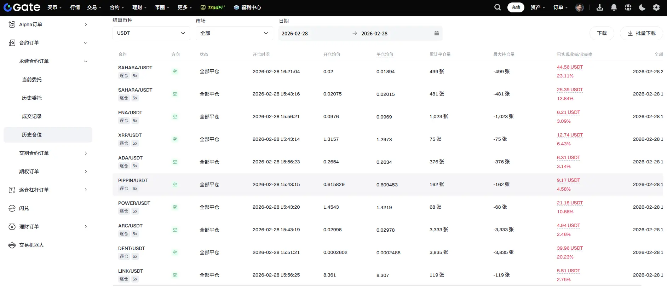Click the 已实现收益/收益率 column header
Image resolution: width=667 pixels, height=290 pixels.
pos(575,54)
